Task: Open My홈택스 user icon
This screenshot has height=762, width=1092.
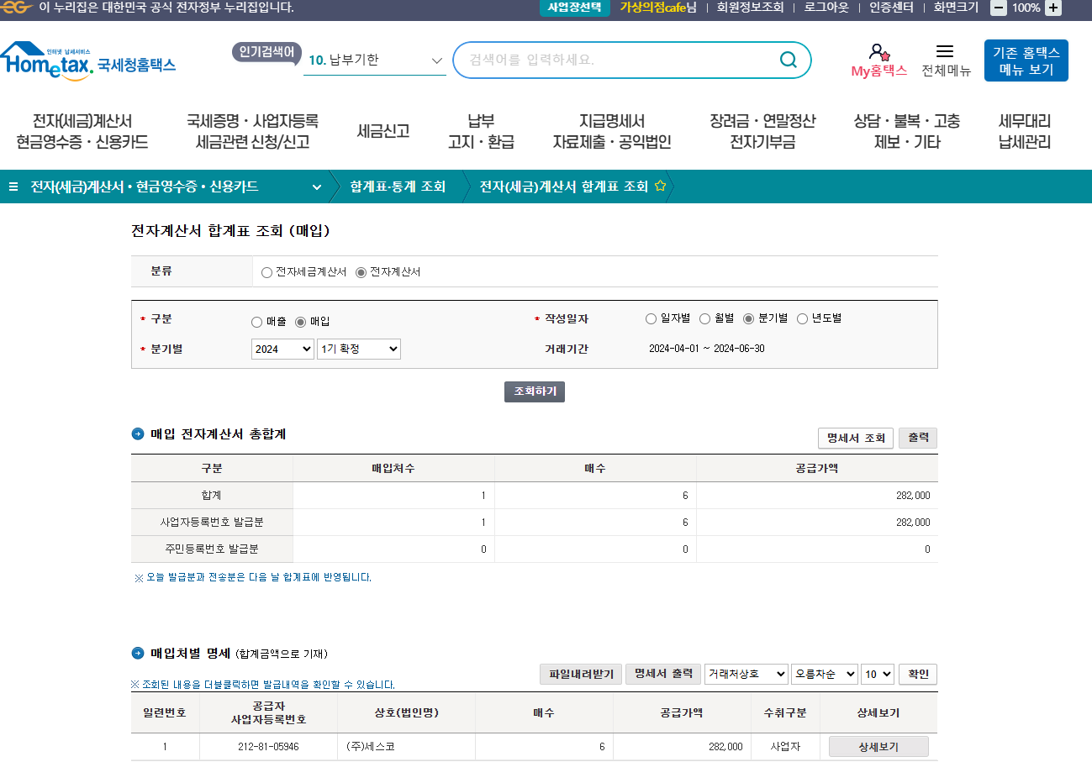Action: click(x=878, y=52)
